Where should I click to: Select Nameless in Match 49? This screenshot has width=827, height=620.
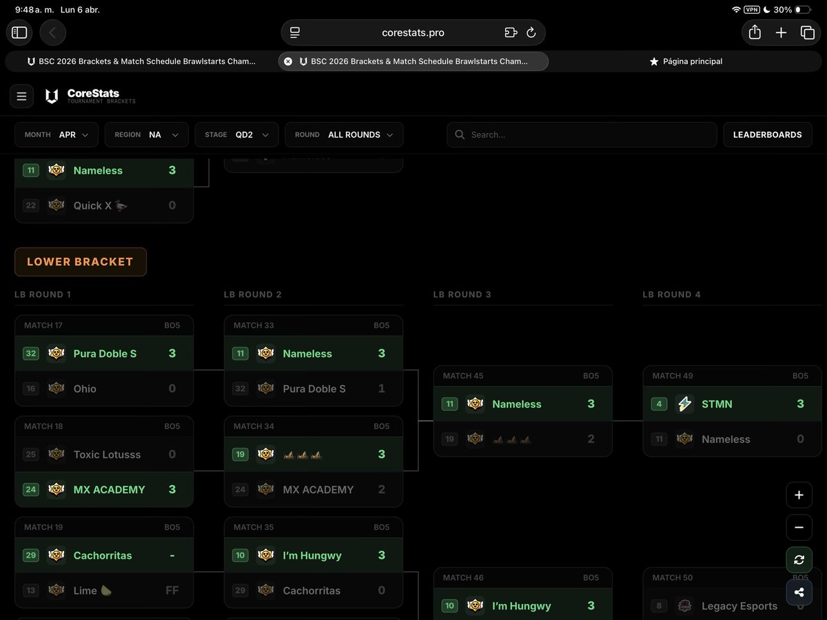pos(732,439)
